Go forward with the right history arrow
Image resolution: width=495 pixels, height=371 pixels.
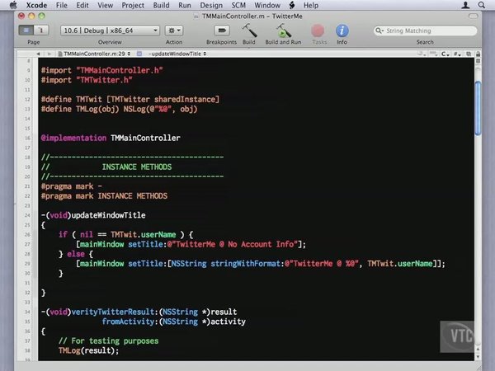click(x=49, y=54)
